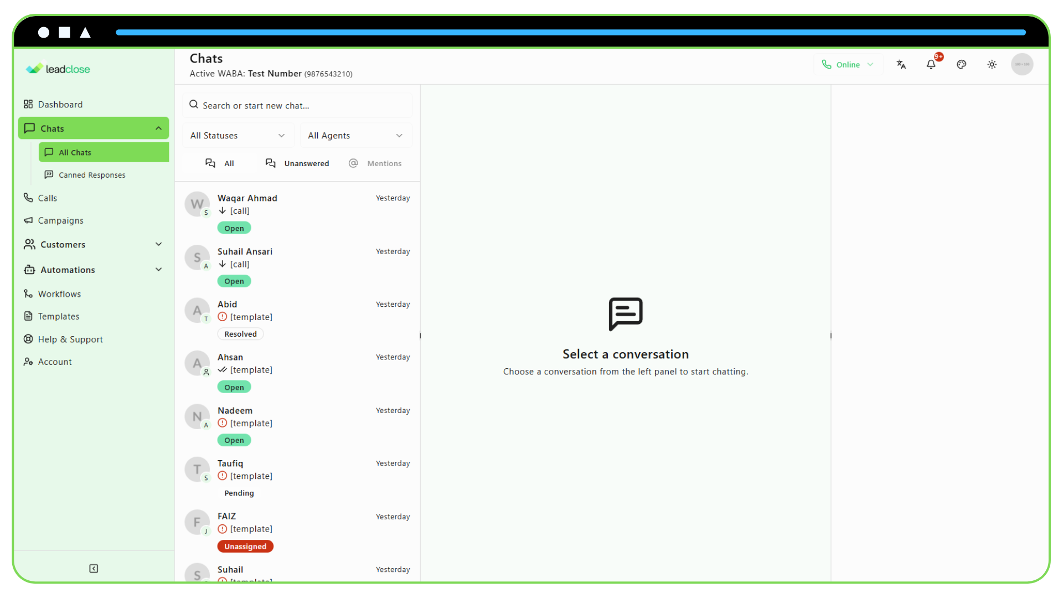The height and width of the screenshot is (598, 1063).
Task: Open the All Agents dropdown filter
Action: [355, 135]
